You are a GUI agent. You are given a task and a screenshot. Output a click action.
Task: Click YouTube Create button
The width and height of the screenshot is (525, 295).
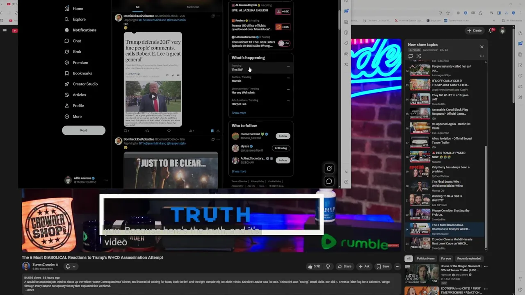(x=475, y=31)
